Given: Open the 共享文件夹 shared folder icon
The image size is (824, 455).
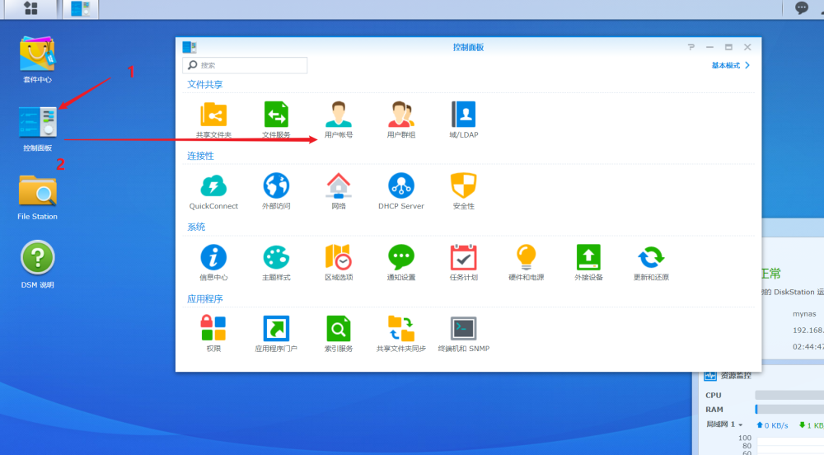Looking at the screenshot, I should pyautogui.click(x=213, y=115).
